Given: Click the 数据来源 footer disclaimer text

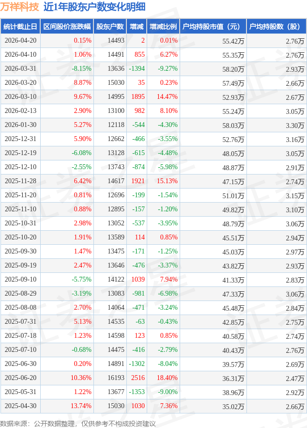Looking at the screenshot, I should [78, 423].
